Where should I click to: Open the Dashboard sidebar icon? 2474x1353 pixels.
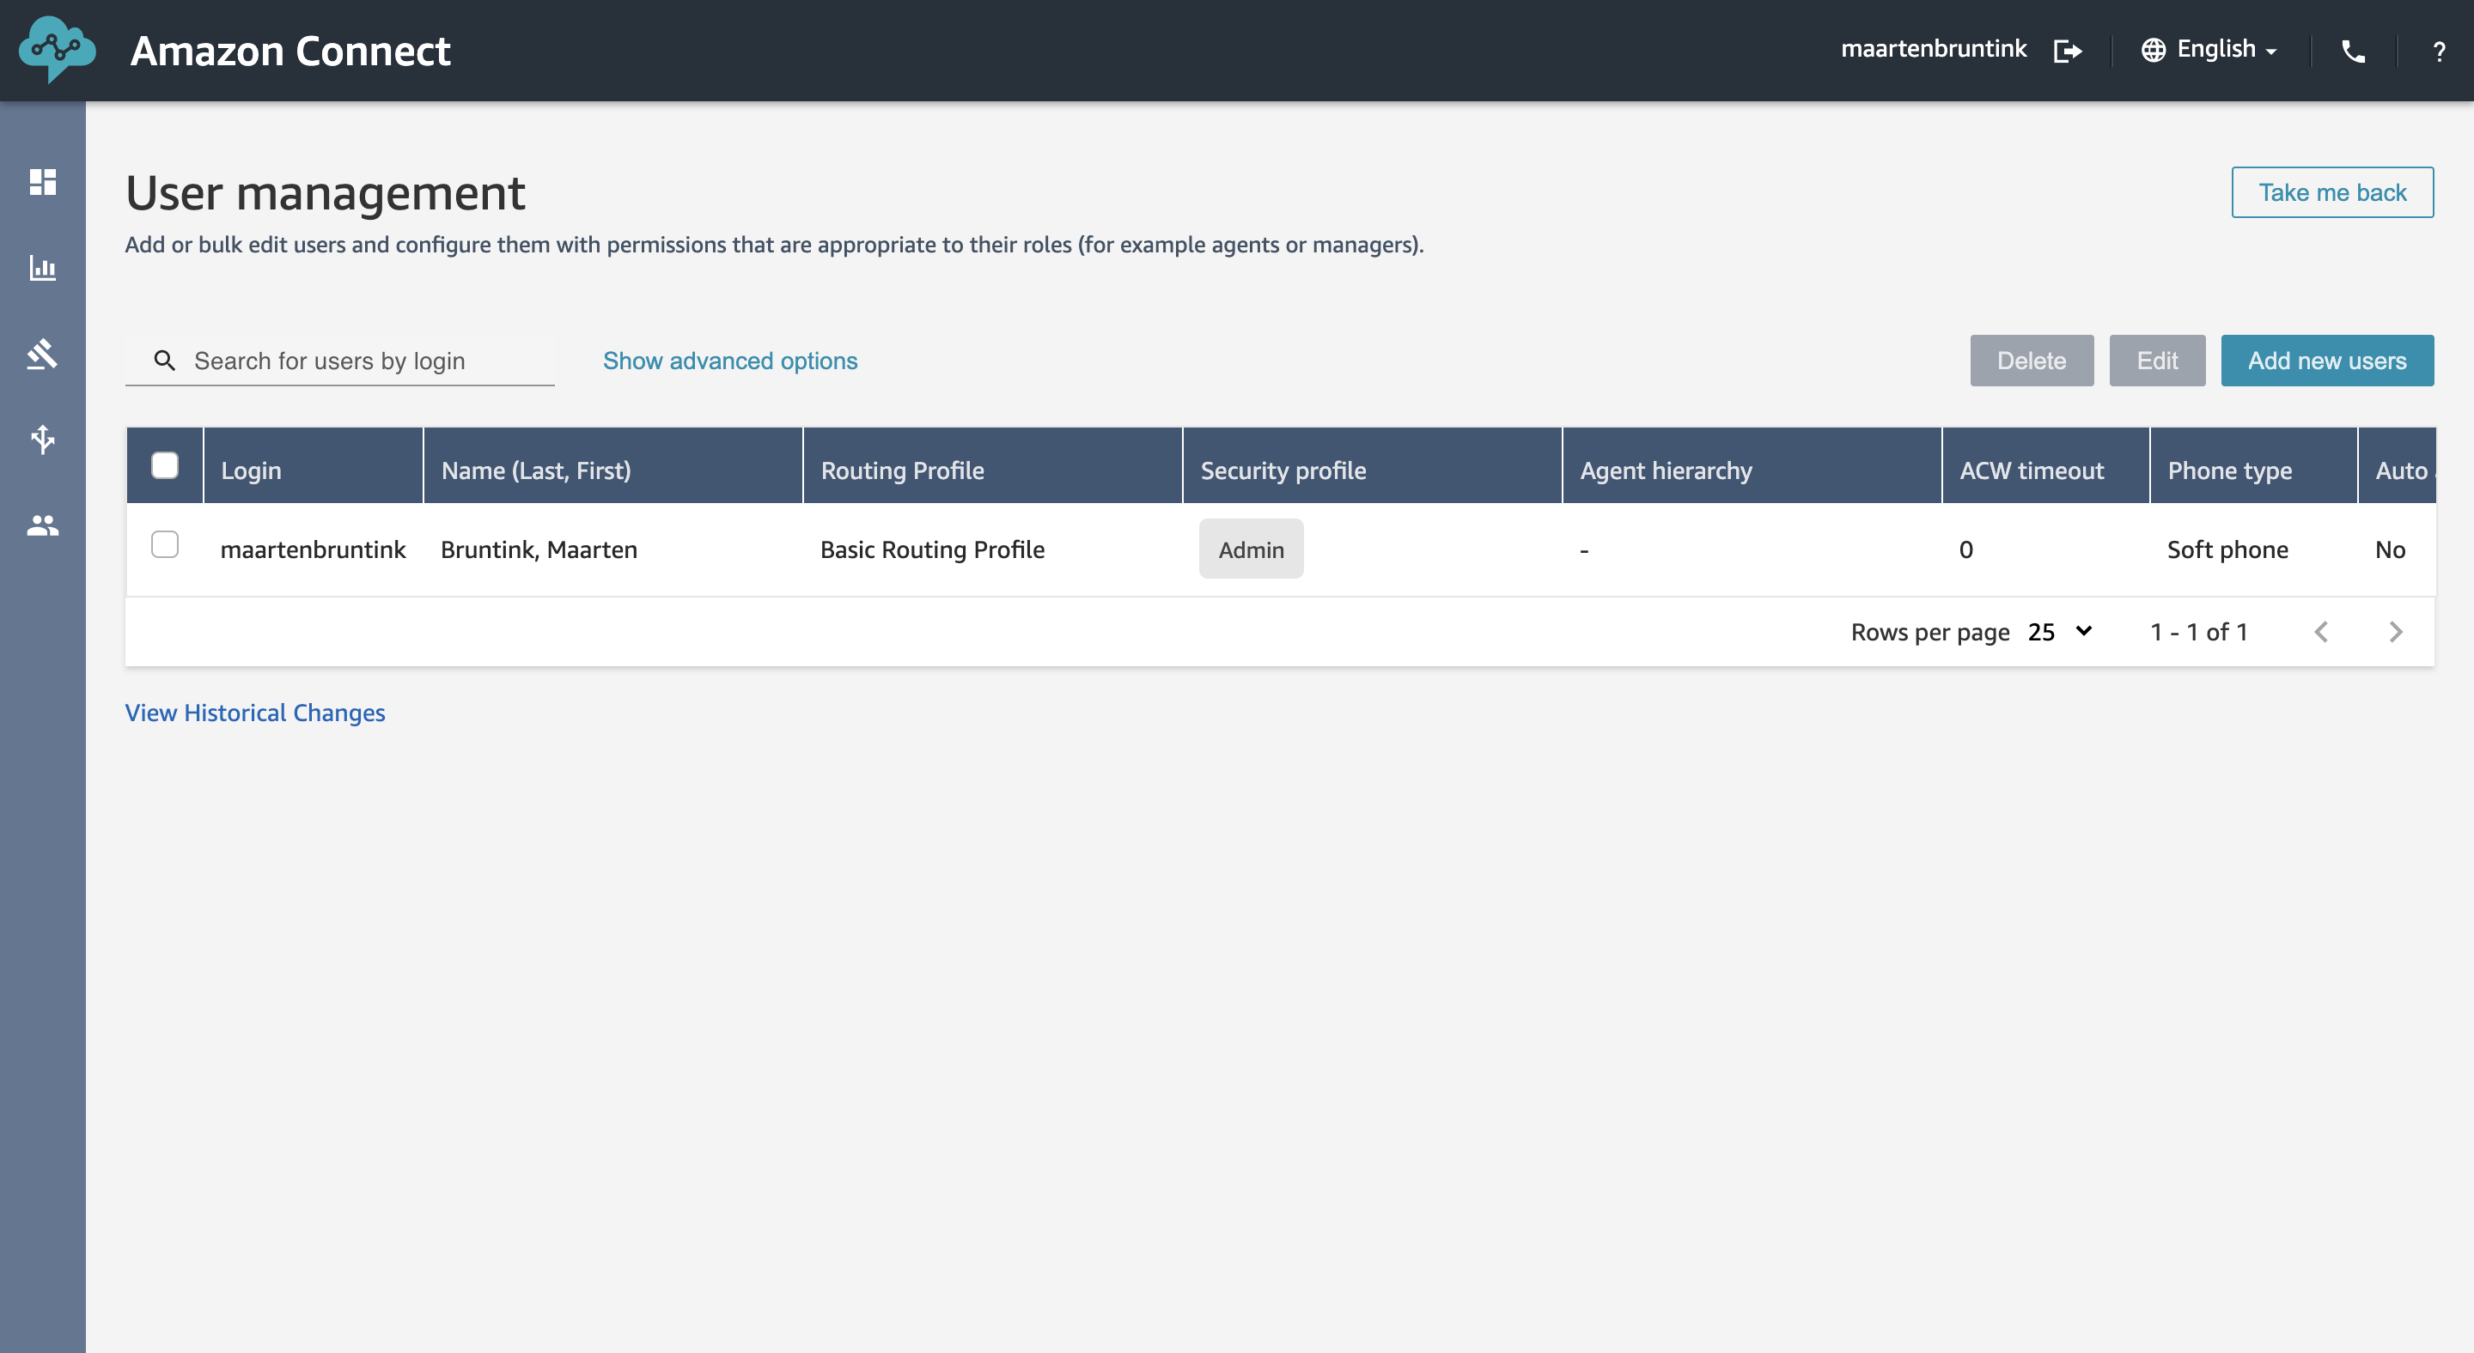42,181
